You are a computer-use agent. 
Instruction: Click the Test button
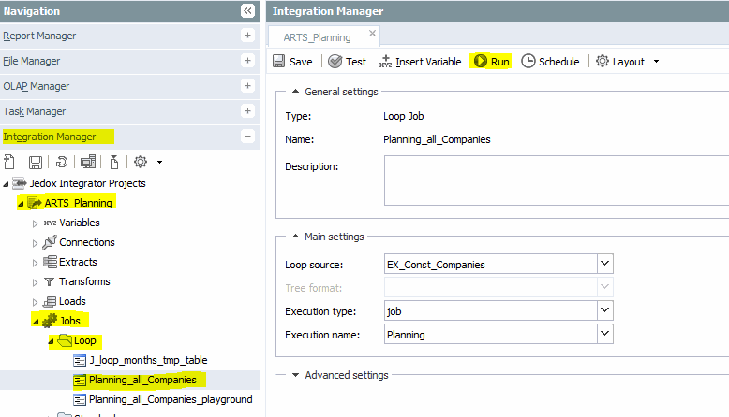point(347,61)
